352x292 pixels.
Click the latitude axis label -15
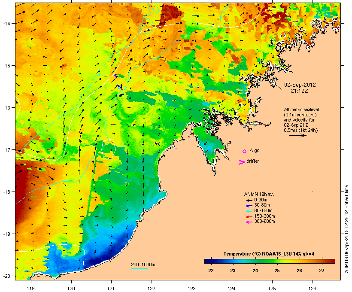[x=6, y=66]
